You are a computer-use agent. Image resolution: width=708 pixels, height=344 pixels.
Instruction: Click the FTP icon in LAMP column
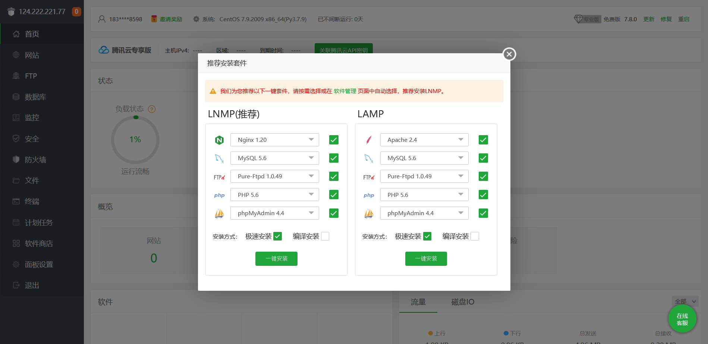point(369,177)
